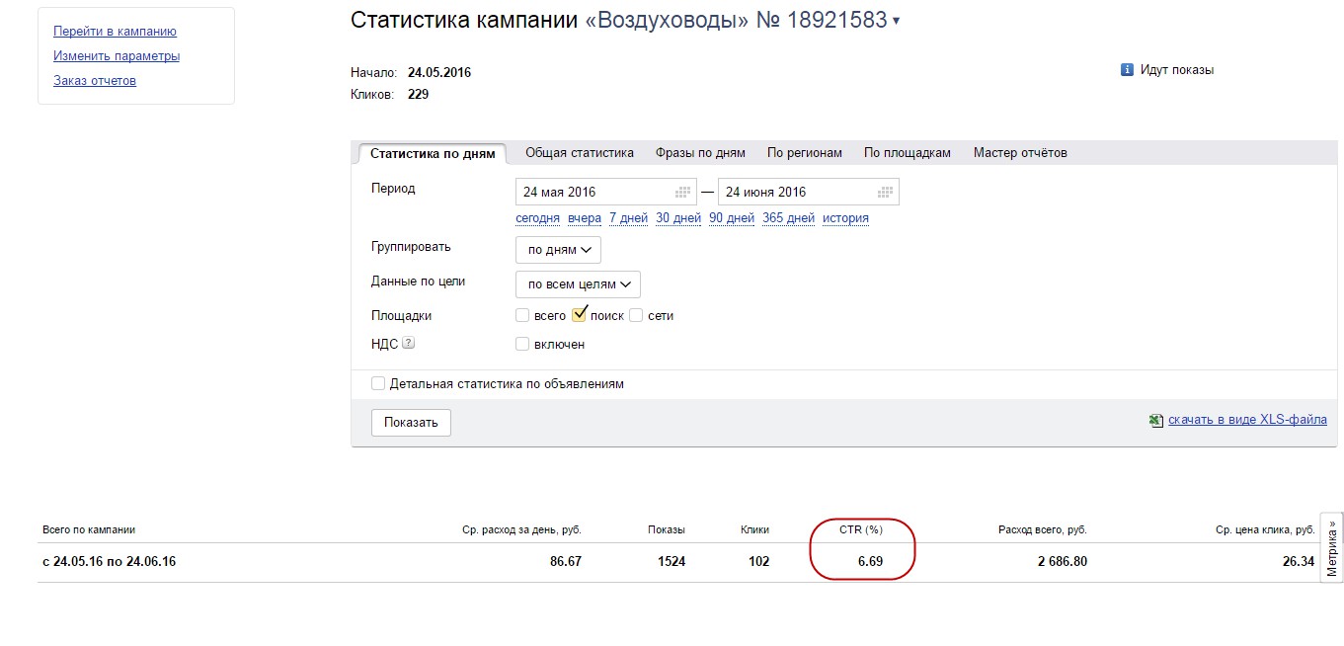
Task: Switch to the 'По регионам' tab
Action: (x=805, y=153)
